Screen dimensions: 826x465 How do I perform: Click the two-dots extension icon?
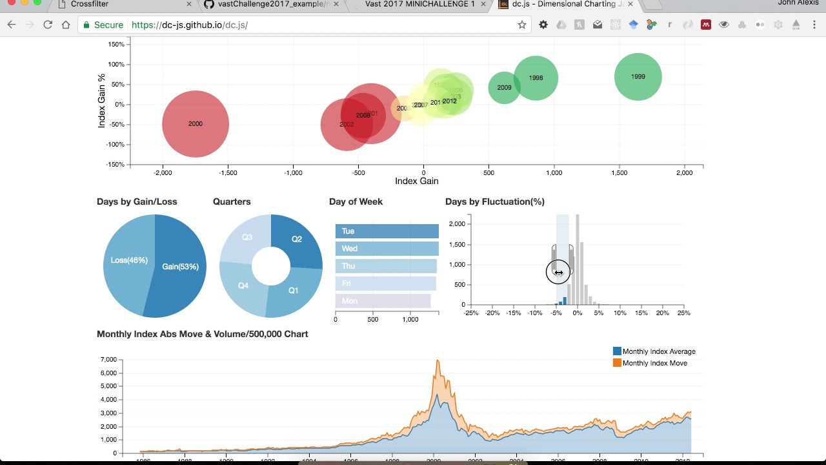(x=760, y=25)
